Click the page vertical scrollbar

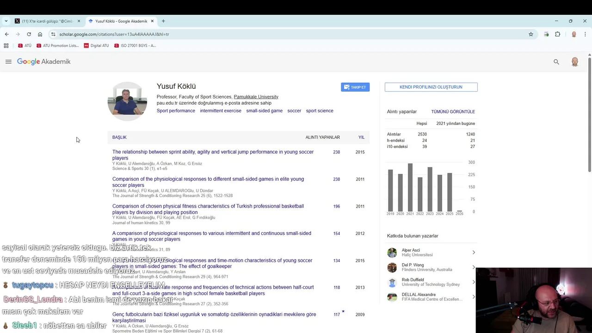click(590, 114)
